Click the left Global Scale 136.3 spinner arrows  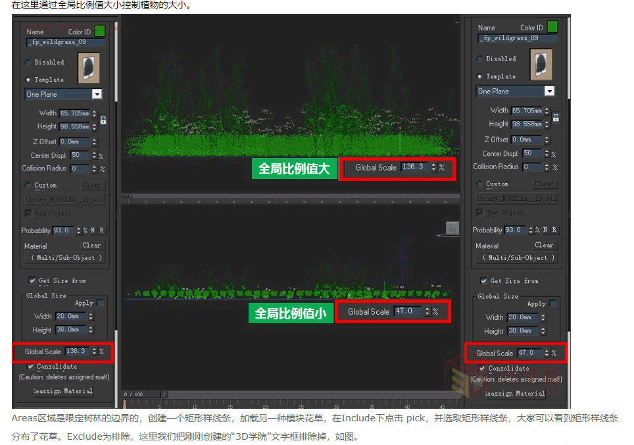[94, 351]
